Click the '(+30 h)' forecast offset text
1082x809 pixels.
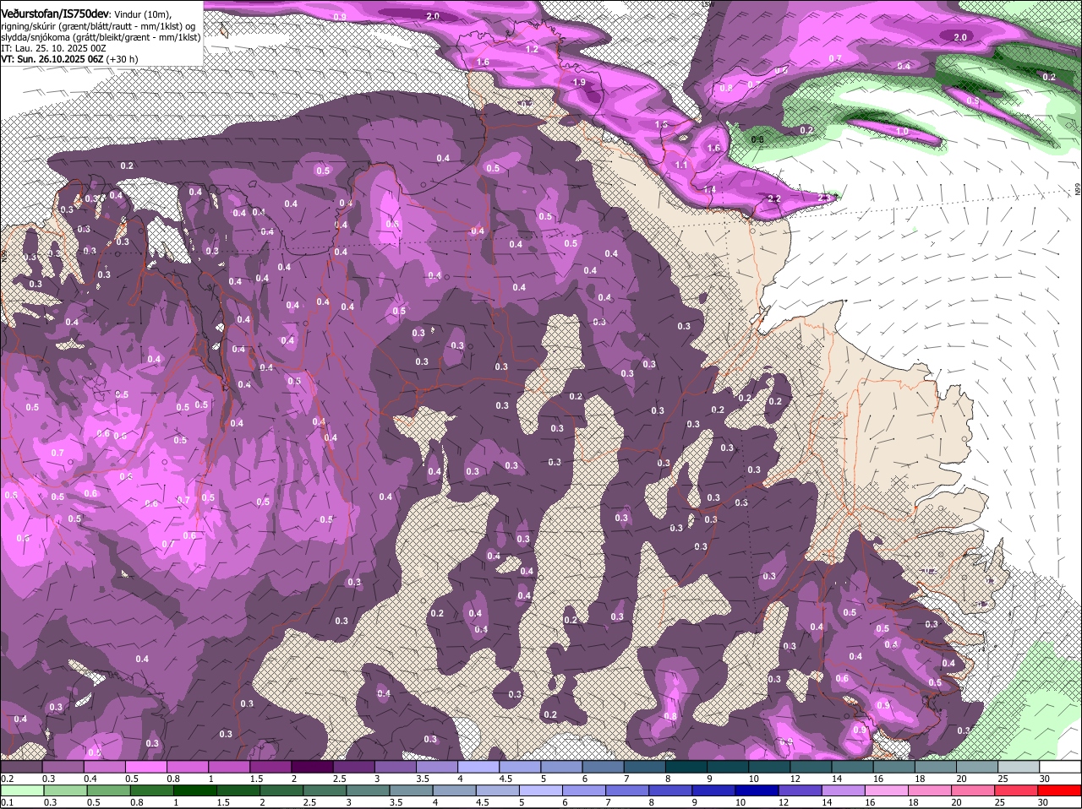coord(122,59)
